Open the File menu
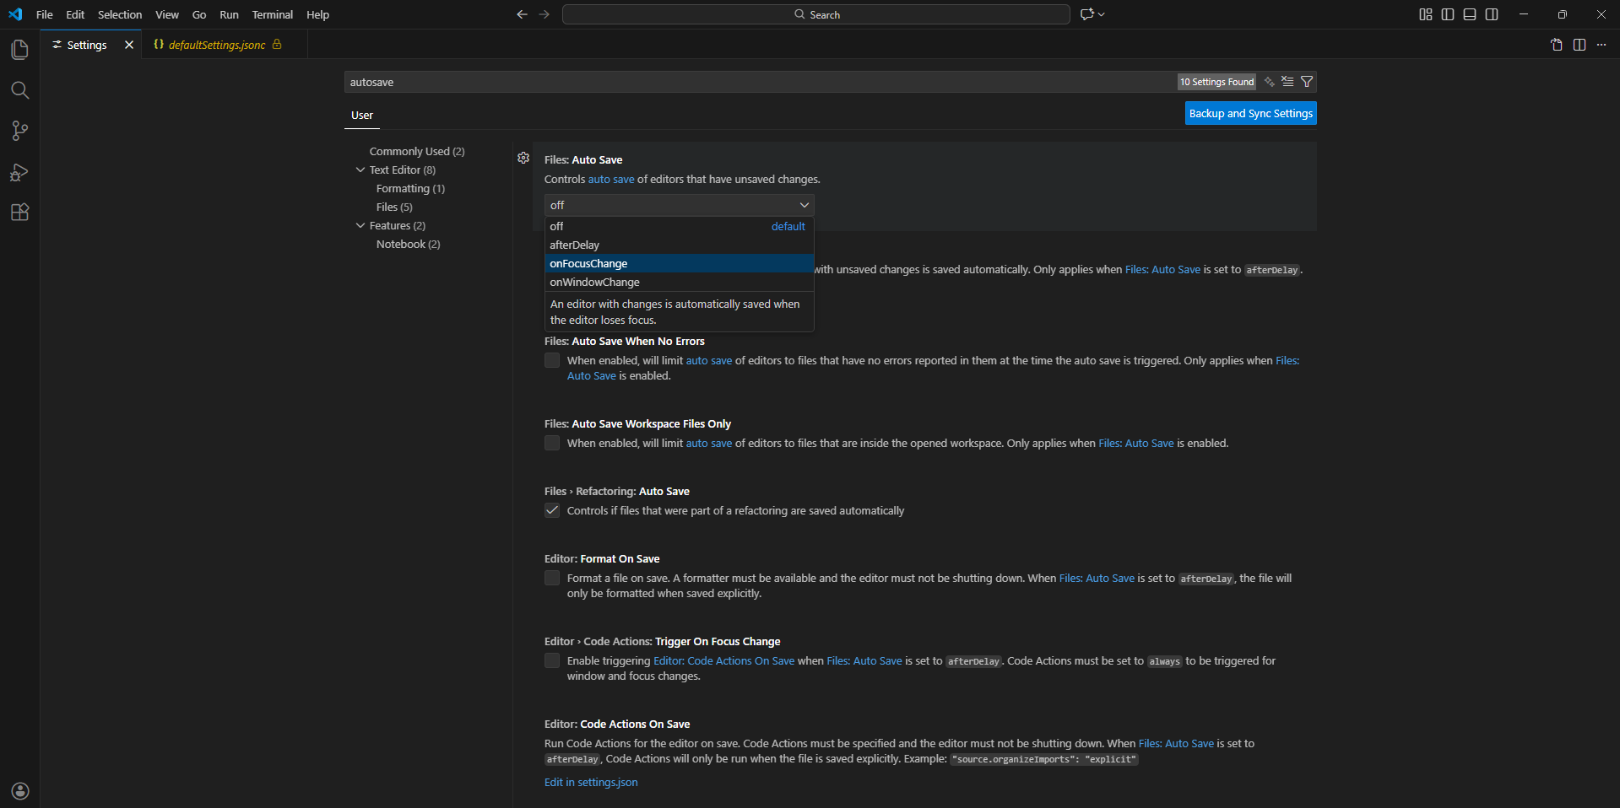Viewport: 1620px width, 808px height. point(45,14)
